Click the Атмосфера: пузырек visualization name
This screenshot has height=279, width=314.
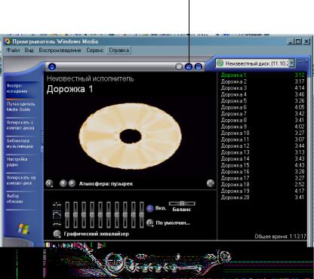[x=106, y=184]
